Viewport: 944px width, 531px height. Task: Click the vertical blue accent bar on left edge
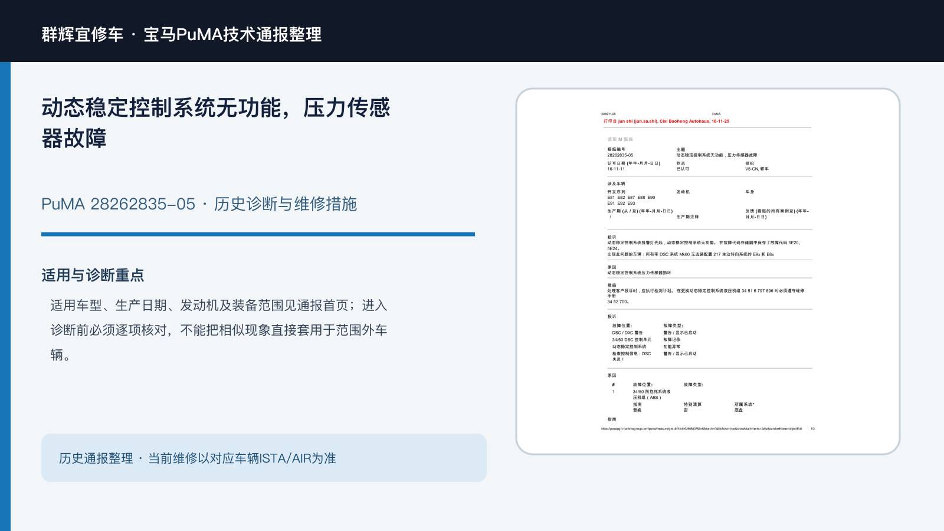(x=5, y=296)
